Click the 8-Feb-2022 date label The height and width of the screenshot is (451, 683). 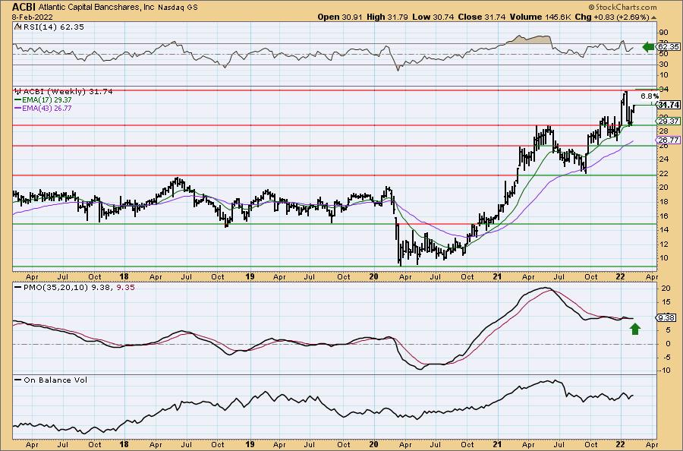coord(32,17)
